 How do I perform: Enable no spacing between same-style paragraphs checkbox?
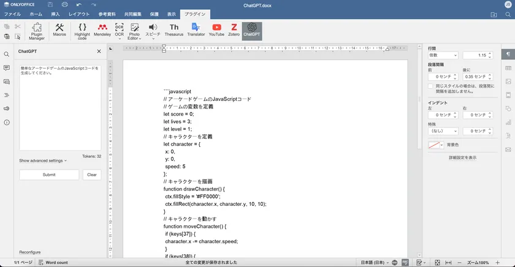point(430,86)
